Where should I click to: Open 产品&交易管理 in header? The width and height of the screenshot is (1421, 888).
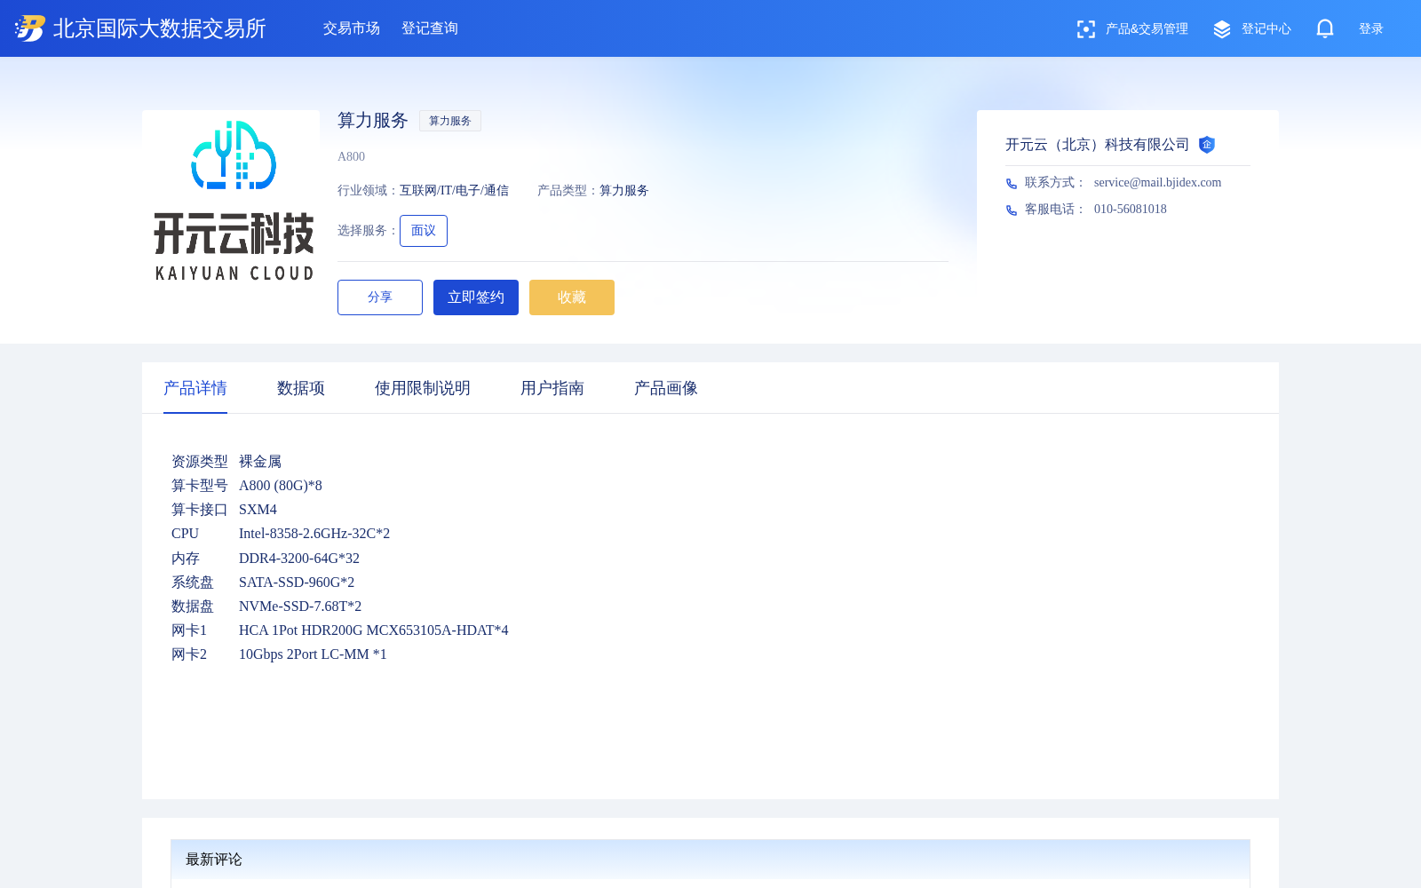coord(1147,29)
